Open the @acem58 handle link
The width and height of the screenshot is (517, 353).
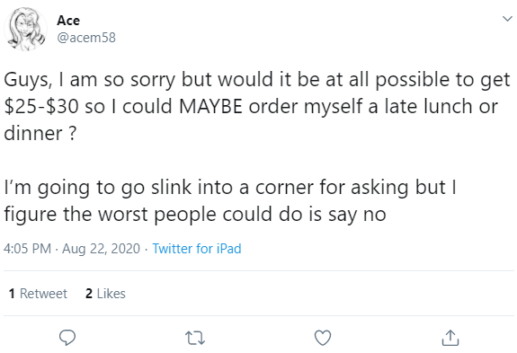click(86, 38)
